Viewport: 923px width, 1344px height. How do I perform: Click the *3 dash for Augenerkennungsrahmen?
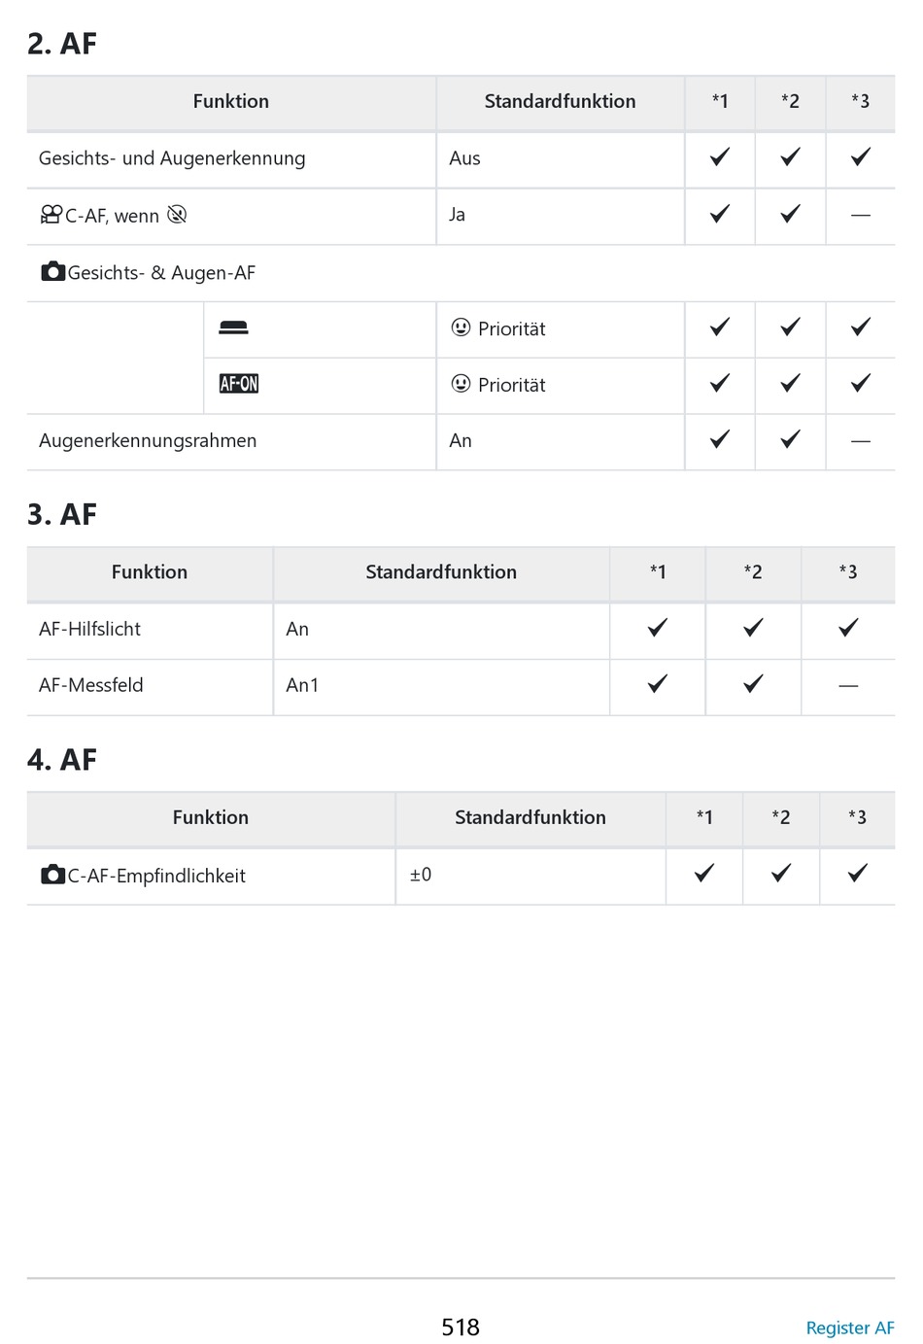click(861, 441)
